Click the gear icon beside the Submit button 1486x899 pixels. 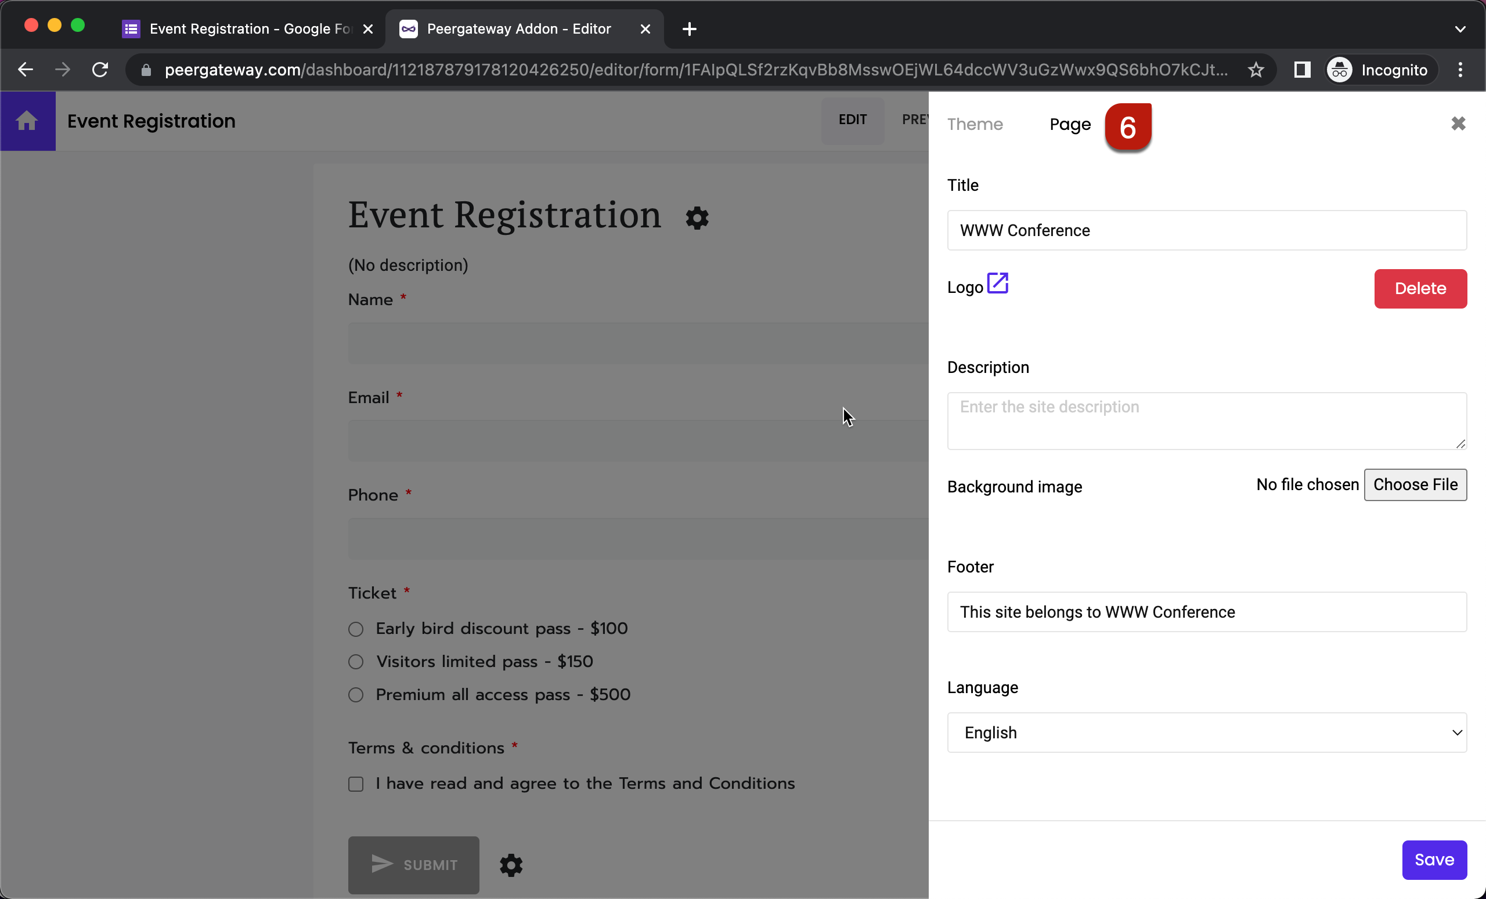click(511, 865)
